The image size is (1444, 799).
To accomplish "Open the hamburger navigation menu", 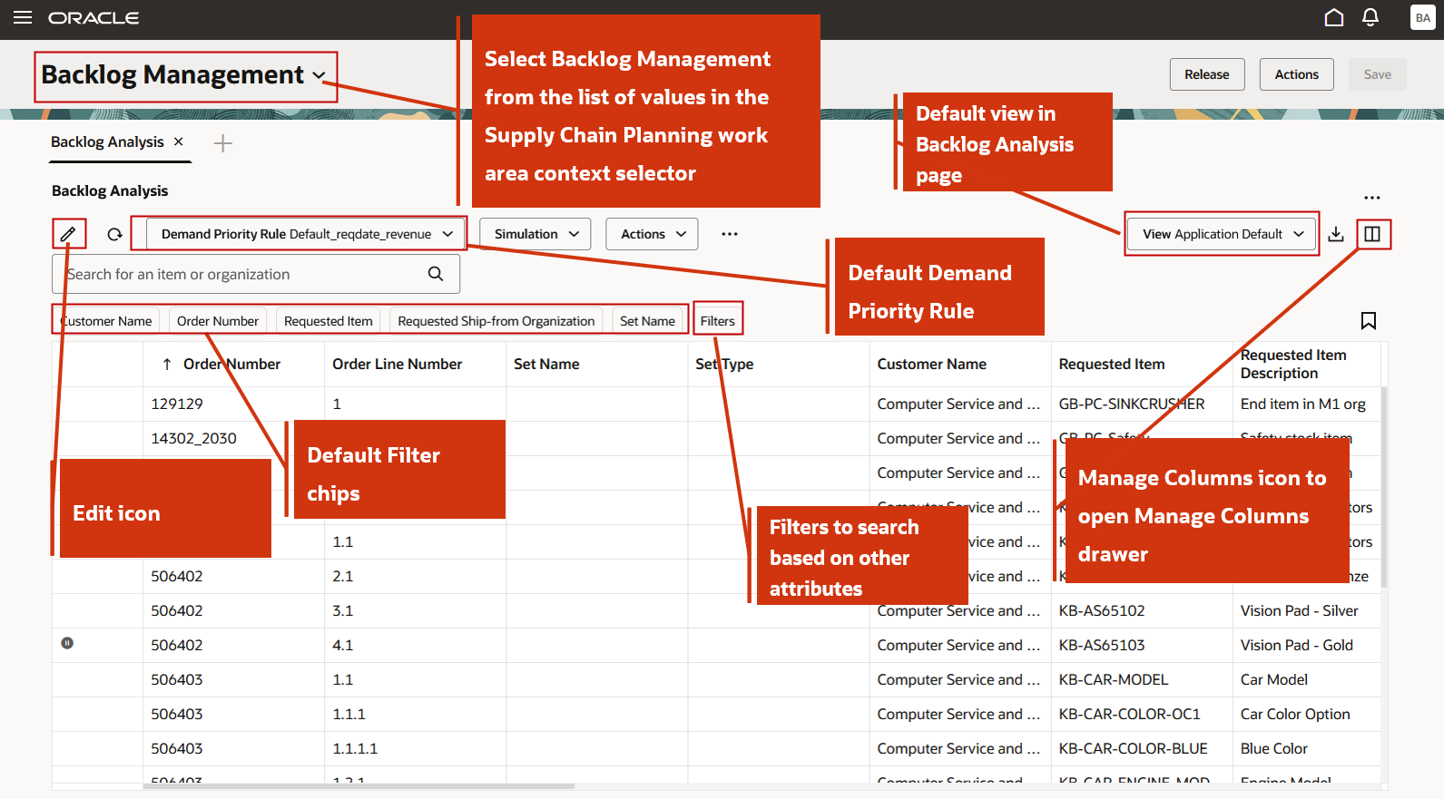I will 23,18.
